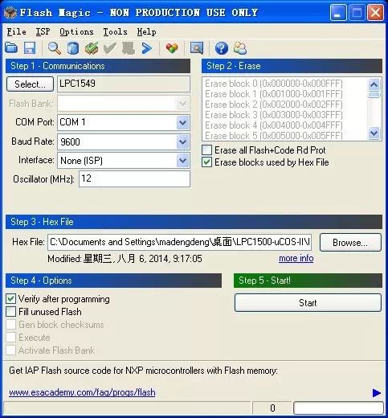Select Erase block 2 list entry
The width and height of the screenshot is (388, 418).
(274, 104)
